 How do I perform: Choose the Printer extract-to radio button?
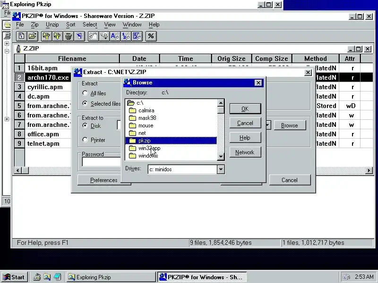[85, 140]
